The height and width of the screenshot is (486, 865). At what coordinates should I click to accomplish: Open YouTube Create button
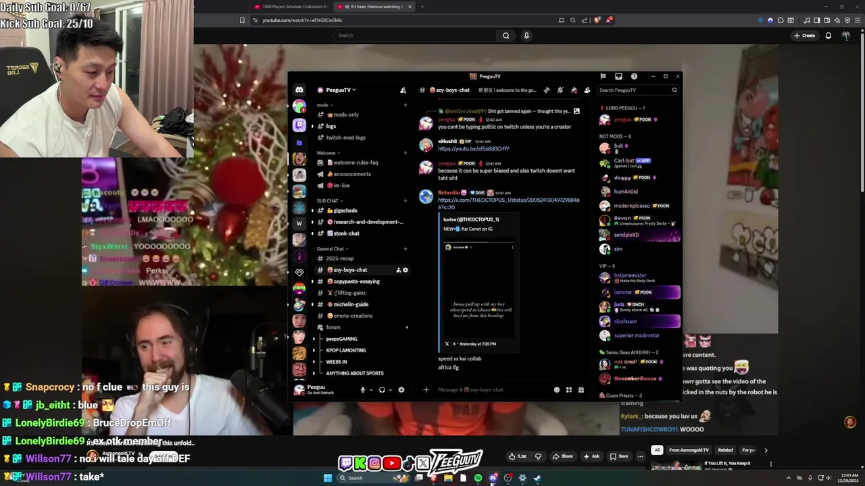[x=805, y=35]
